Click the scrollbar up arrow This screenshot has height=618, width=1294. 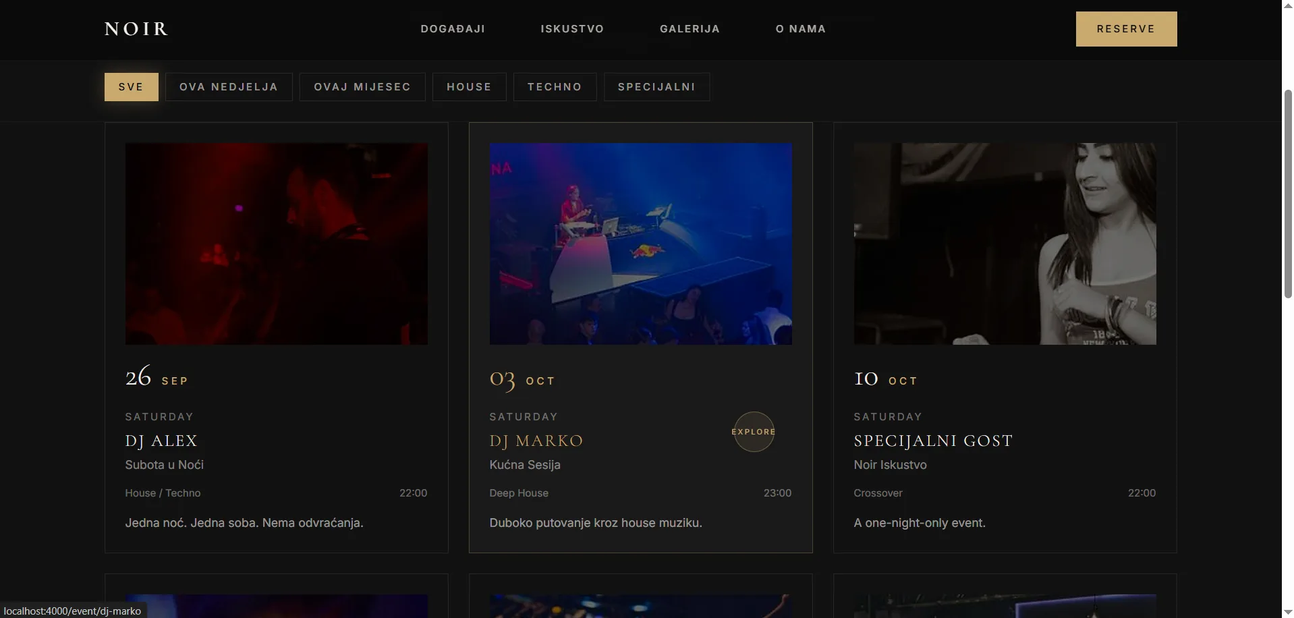(1288, 5)
